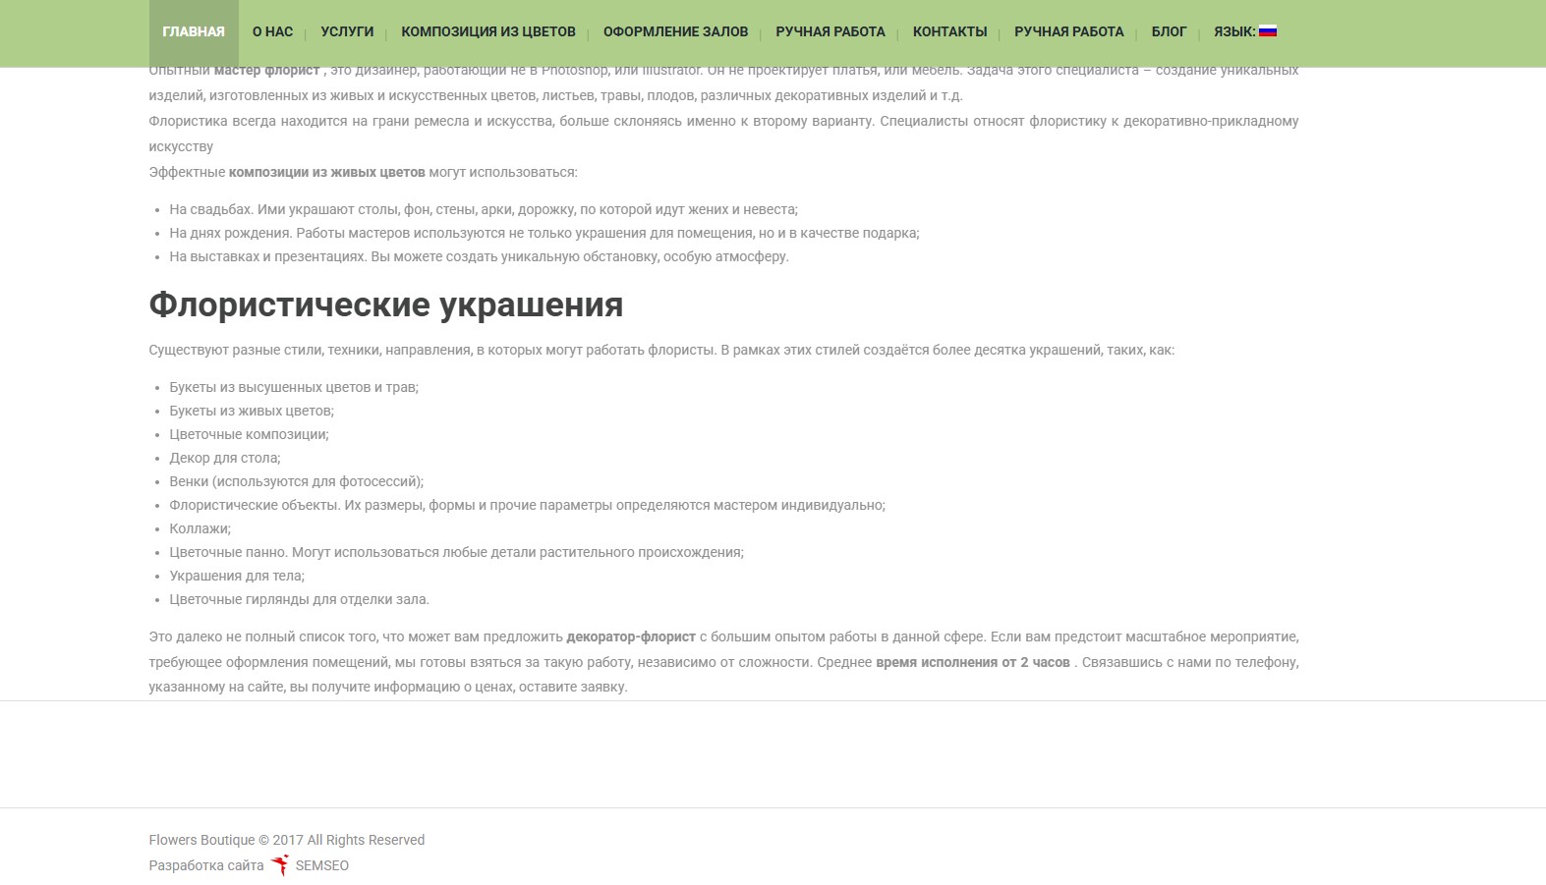The image size is (1546, 885).
Task: Go to the ГЛАВНАЯ menu item
Action: (194, 32)
